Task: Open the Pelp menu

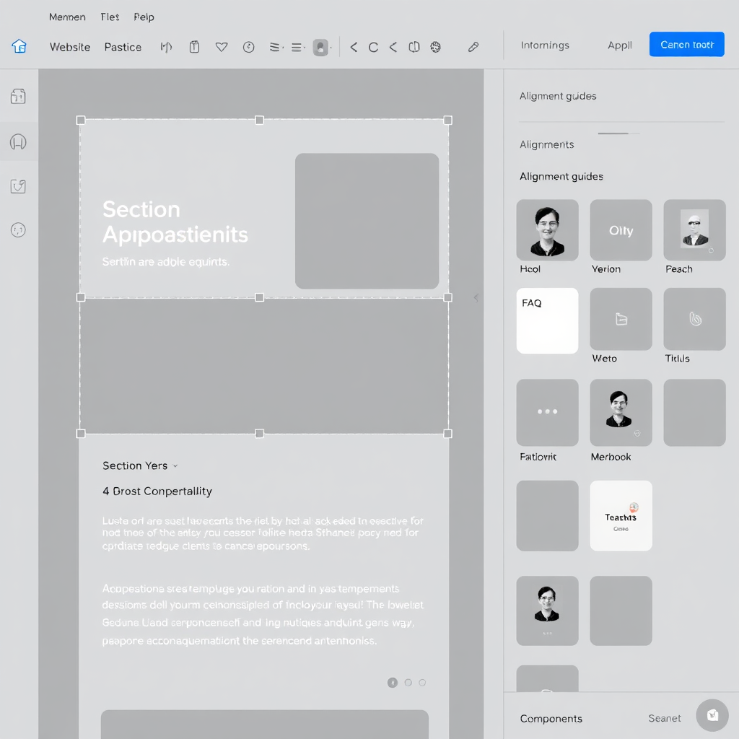Action: (x=144, y=17)
